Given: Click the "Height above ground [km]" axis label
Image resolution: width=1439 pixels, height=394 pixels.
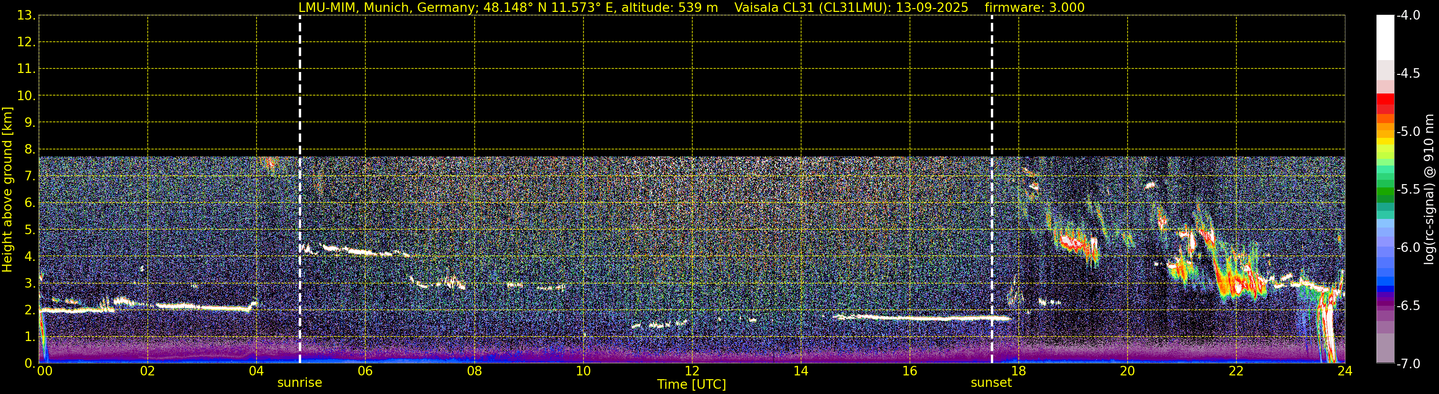Looking at the screenshot, I should (7, 190).
